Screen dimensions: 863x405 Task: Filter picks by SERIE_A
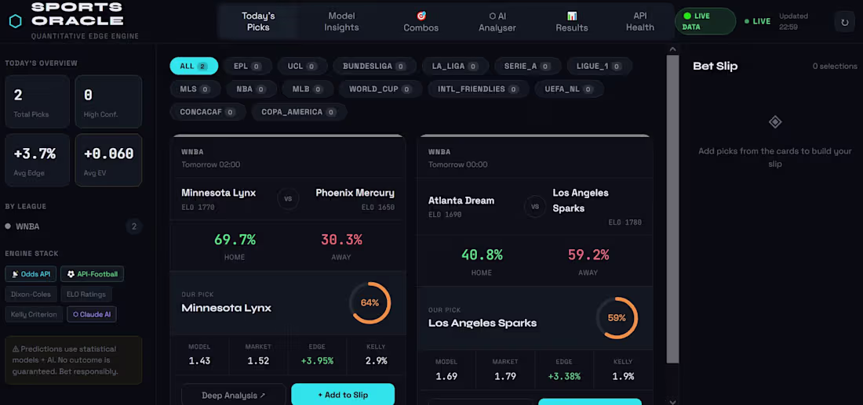click(528, 66)
